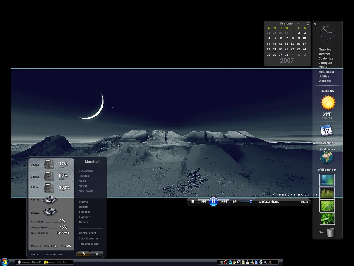Pause the Gladiator theme playback
The height and width of the screenshot is (266, 354).
(213, 201)
